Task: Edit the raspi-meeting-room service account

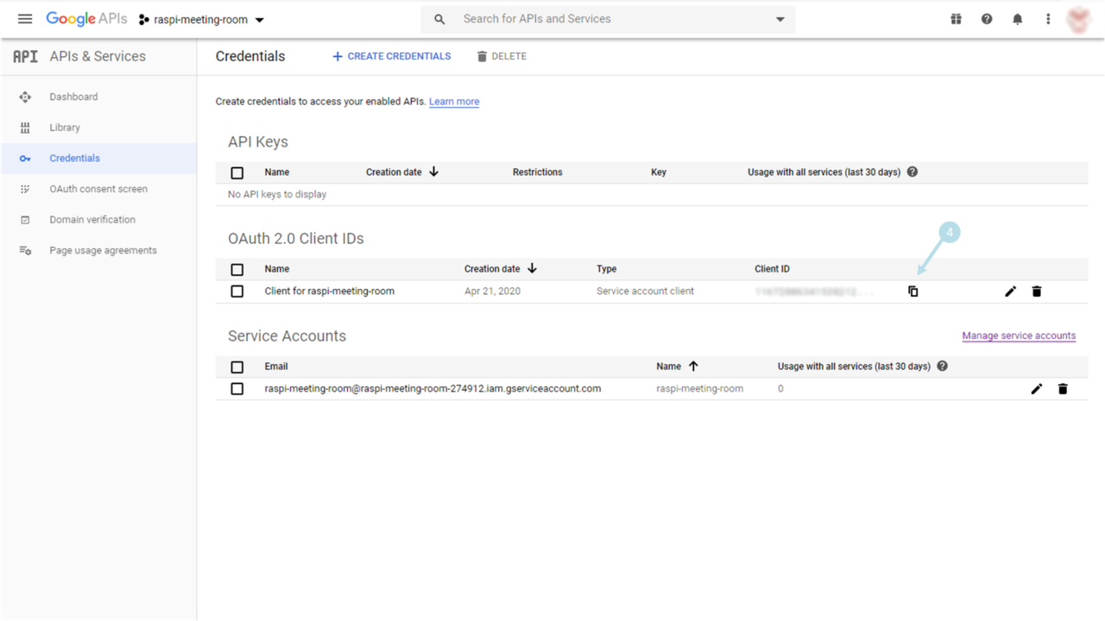Action: [x=1037, y=388]
